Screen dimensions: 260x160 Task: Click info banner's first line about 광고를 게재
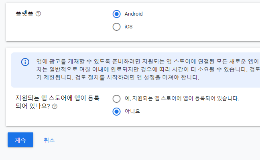point(148,62)
